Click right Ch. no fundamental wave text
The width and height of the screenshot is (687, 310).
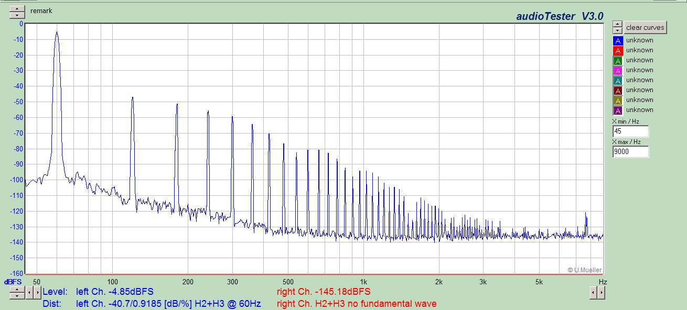[x=357, y=304]
